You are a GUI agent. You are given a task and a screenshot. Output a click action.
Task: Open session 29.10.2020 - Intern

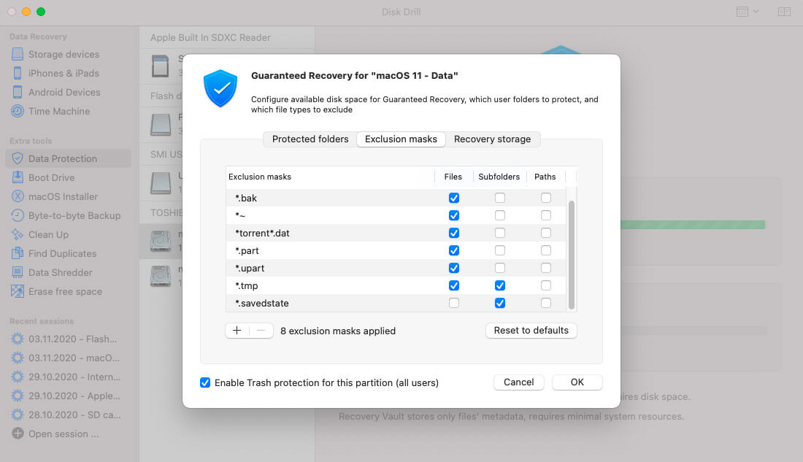pyautogui.click(x=74, y=377)
